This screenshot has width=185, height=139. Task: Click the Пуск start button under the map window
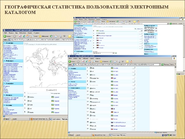point(6,119)
